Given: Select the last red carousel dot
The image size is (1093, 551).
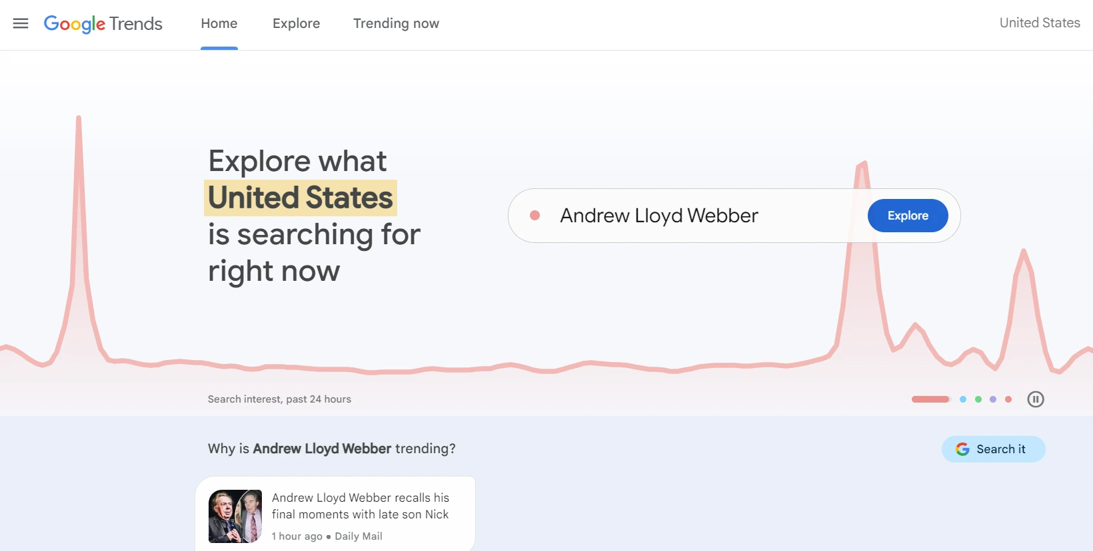Looking at the screenshot, I should (x=1008, y=399).
